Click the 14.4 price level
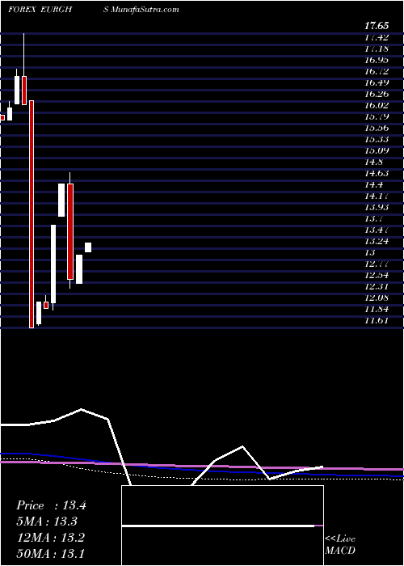 tap(374, 184)
